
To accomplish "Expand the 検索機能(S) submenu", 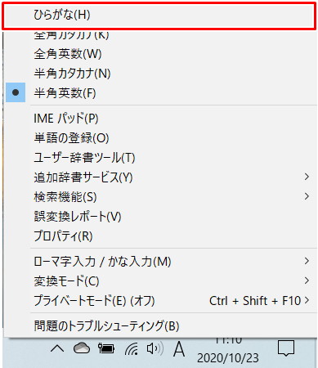I will (160, 197).
